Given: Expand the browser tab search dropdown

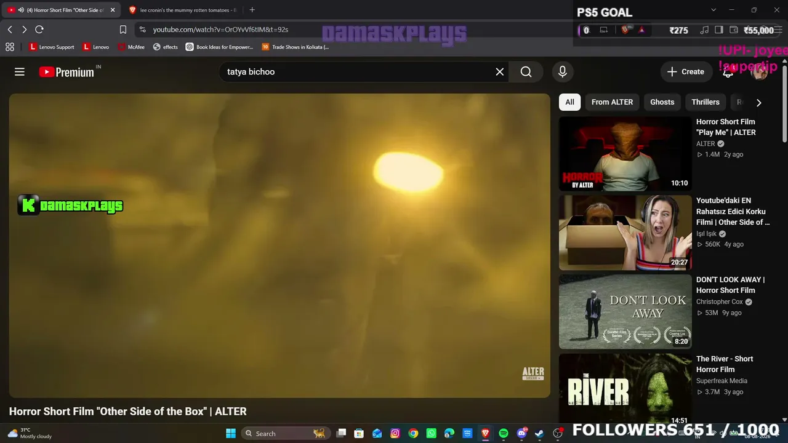Looking at the screenshot, I should point(714,10).
